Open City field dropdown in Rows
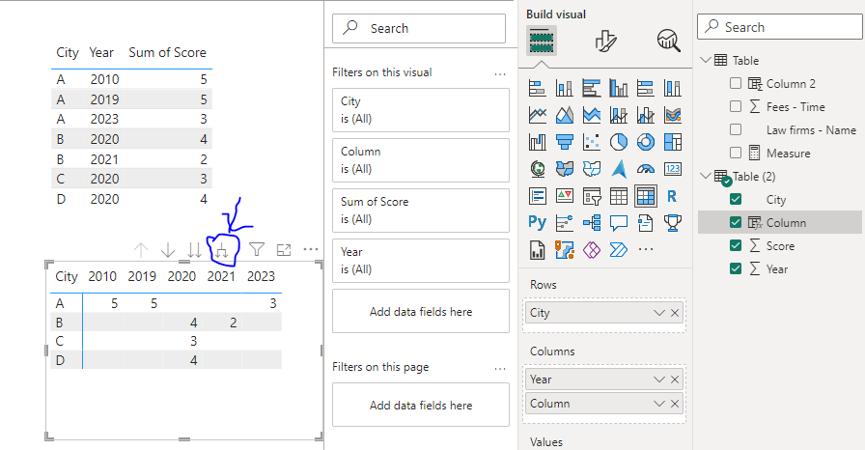This screenshot has height=450, width=865. [x=658, y=313]
